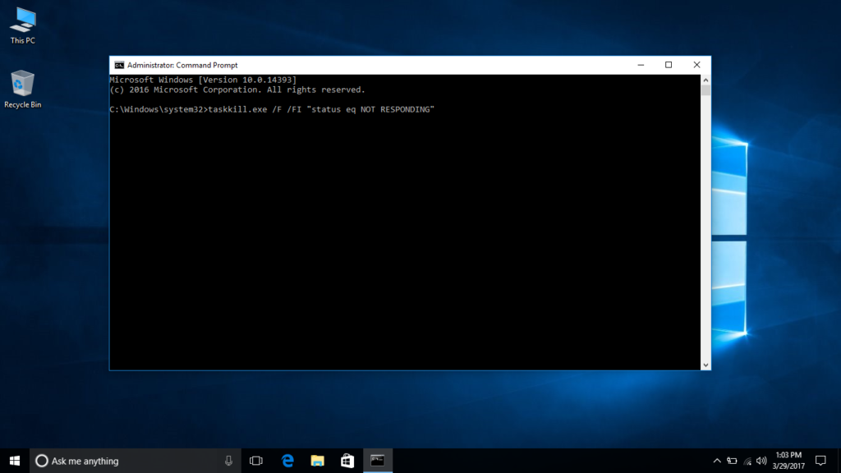The image size is (841, 473).
Task: Launch the Windows Store from the taskbar
Action: tap(347, 460)
